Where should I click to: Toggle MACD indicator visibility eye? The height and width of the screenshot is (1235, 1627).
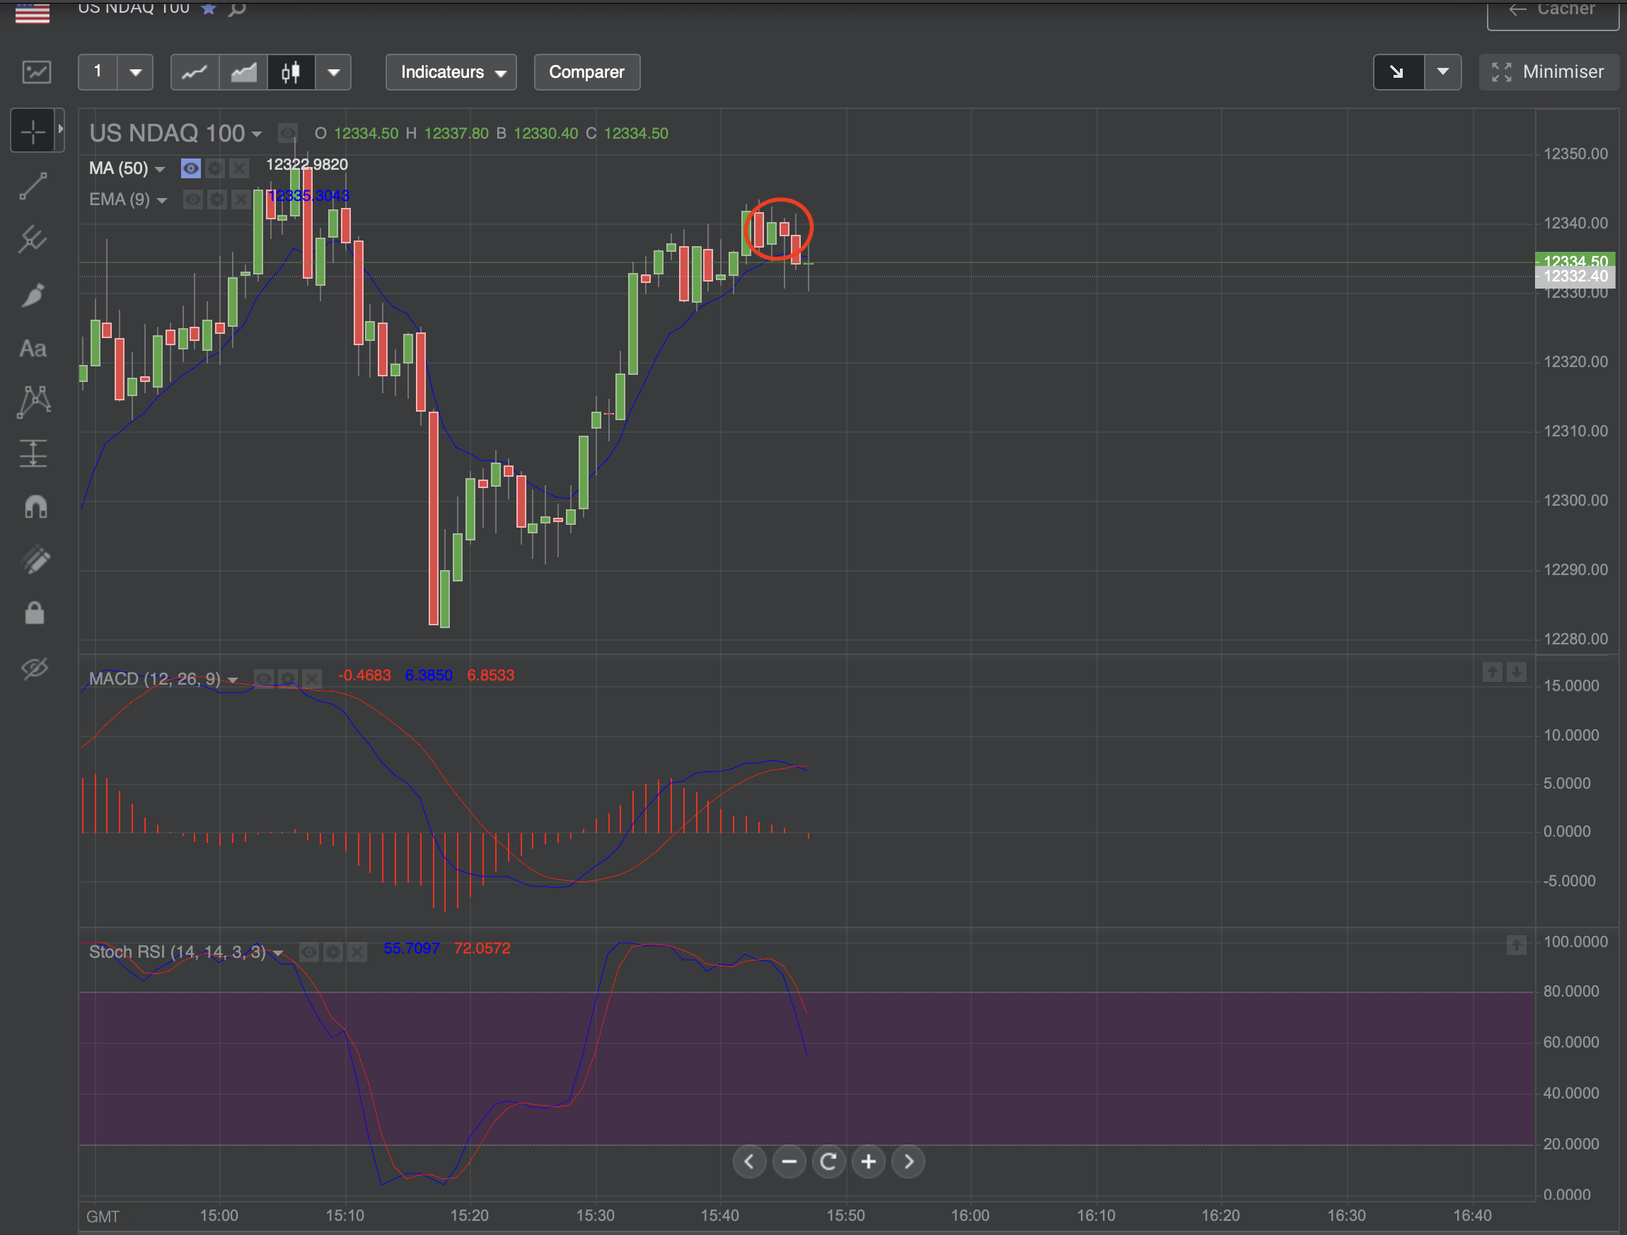click(x=263, y=678)
